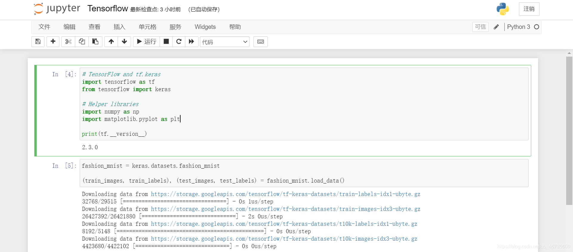
Task: Cut selected cells with scissors icon
Action: point(68,42)
